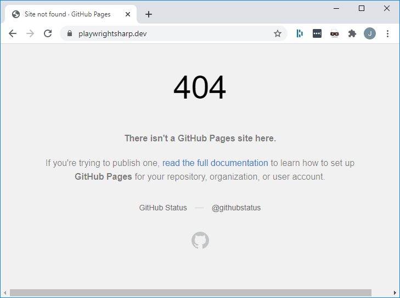
Task: Open the @githubstatus link
Action: coord(236,208)
